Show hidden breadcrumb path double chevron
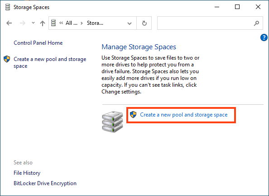Image resolution: width=269 pixels, height=196 pixels. point(61,23)
